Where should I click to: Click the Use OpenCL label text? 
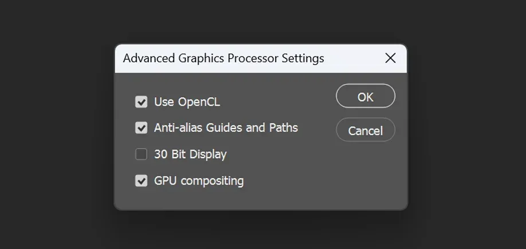point(187,102)
